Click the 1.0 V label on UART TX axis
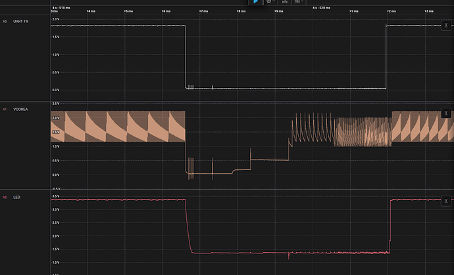 coord(55,54)
